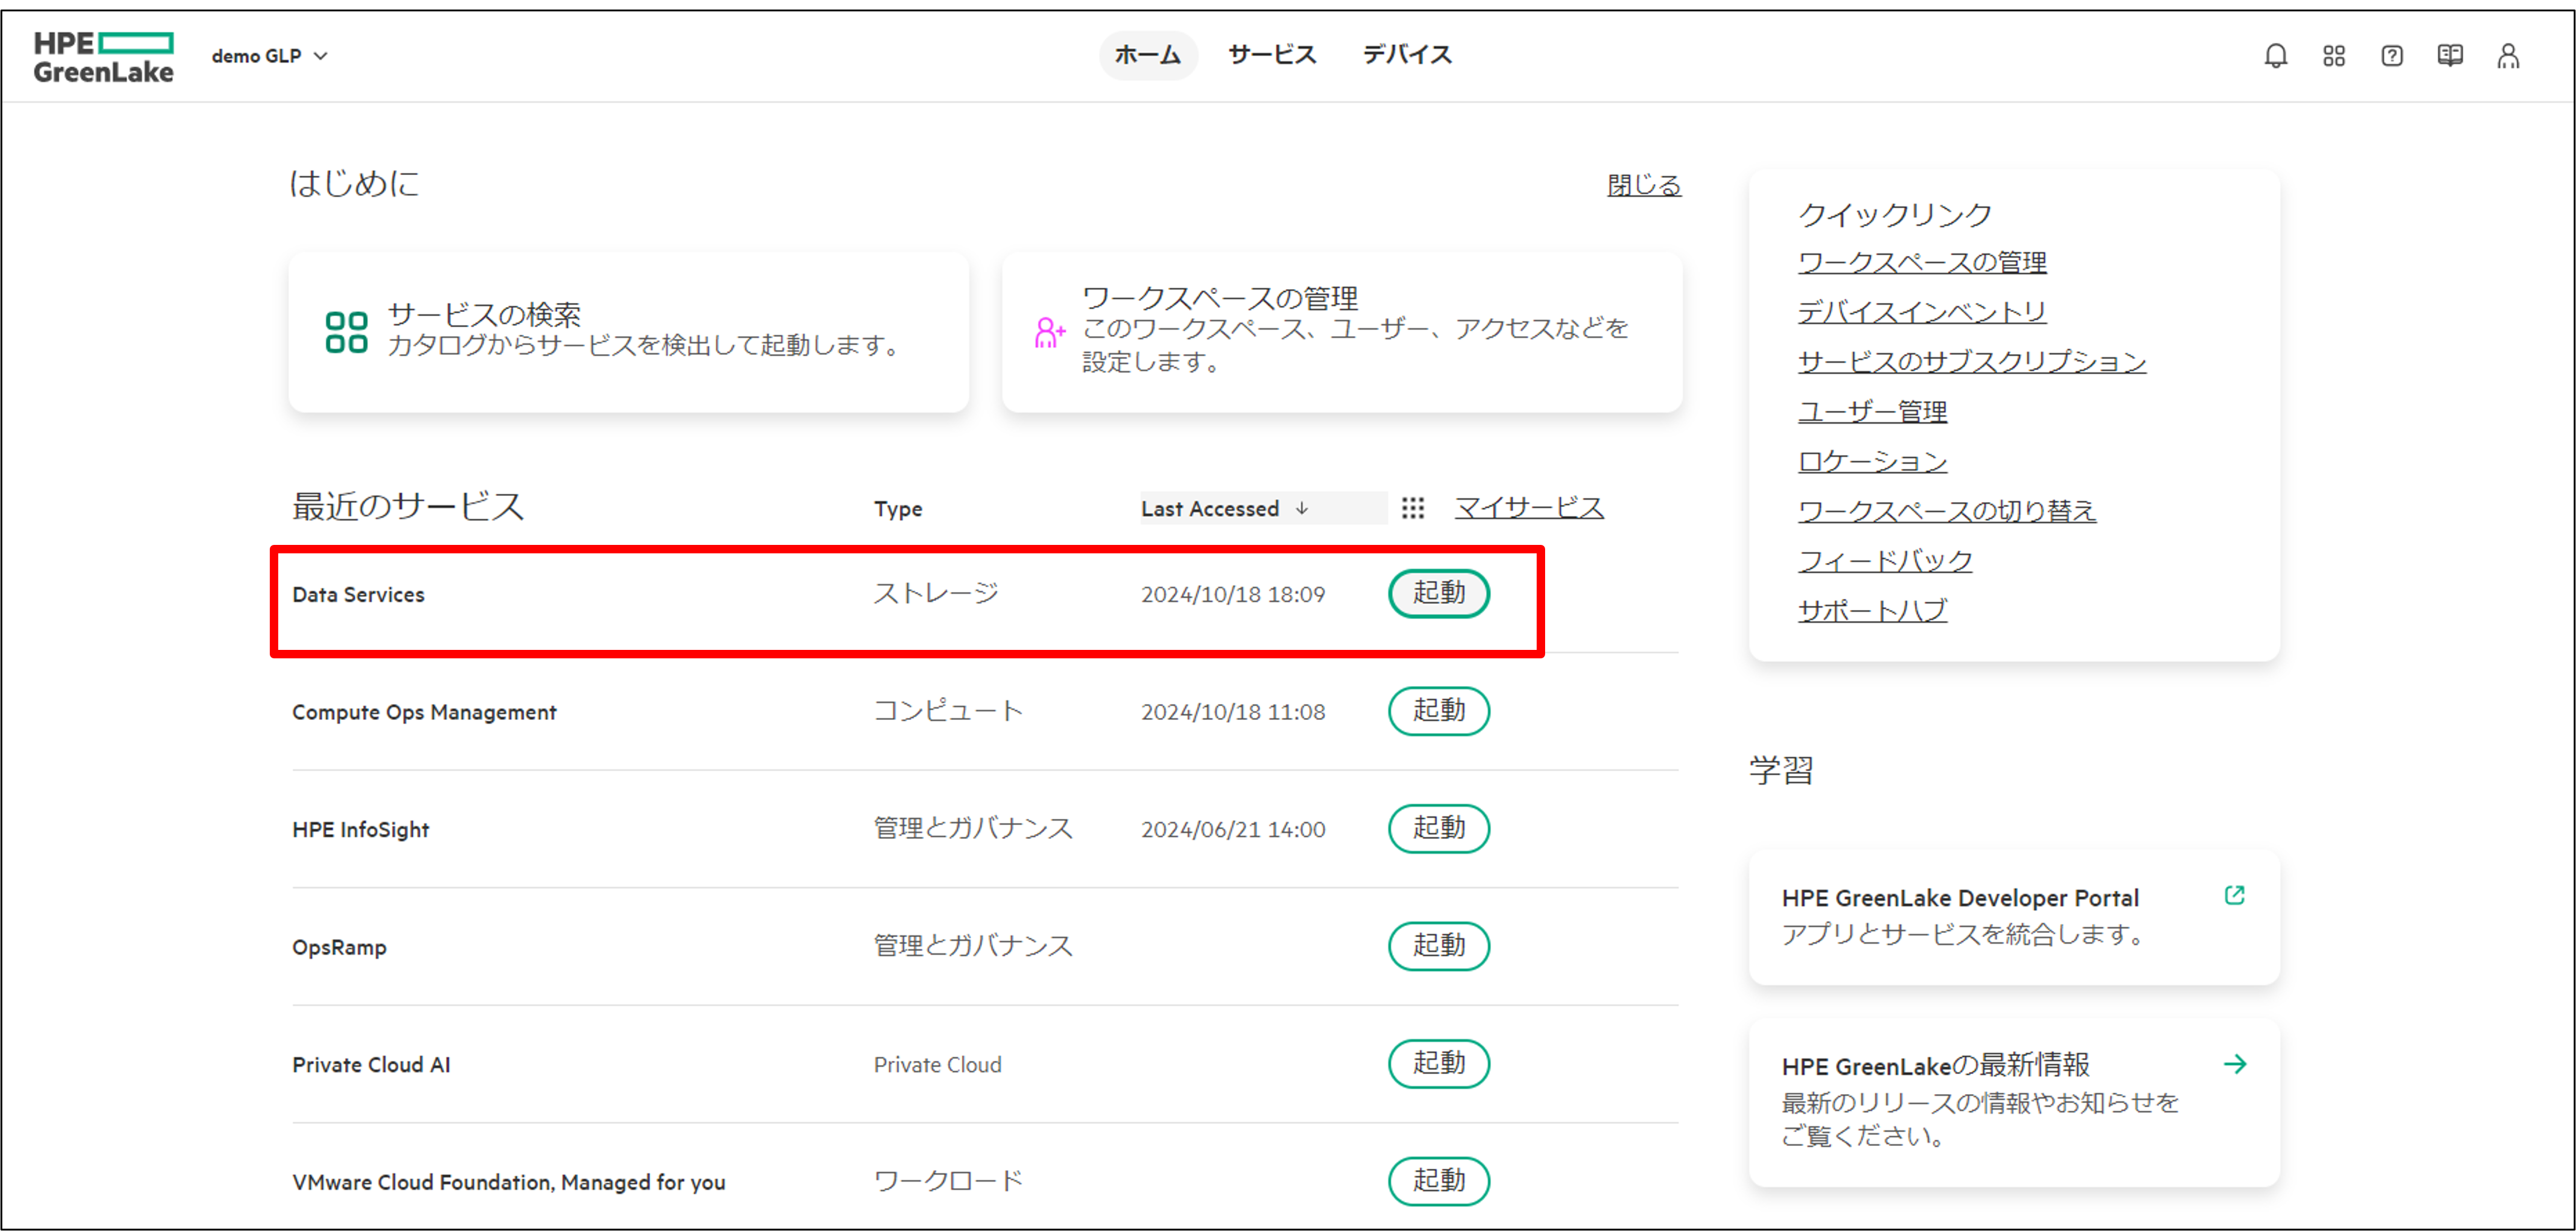The width and height of the screenshot is (2576, 1231).
Task: Click the コンピュート type cell
Action: pyautogui.click(x=948, y=710)
